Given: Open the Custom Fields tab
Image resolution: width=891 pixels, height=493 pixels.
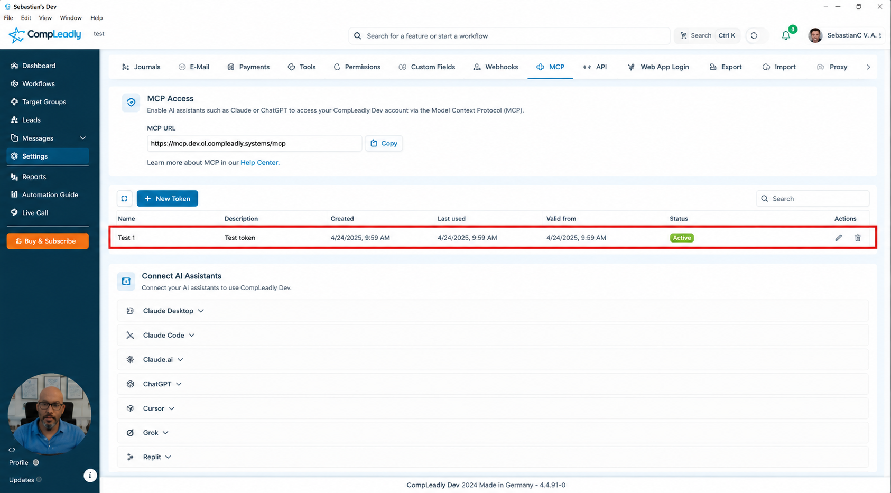Looking at the screenshot, I should (427, 67).
